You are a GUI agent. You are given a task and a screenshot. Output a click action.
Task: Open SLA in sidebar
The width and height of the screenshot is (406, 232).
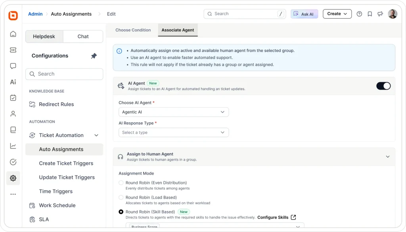click(x=44, y=219)
